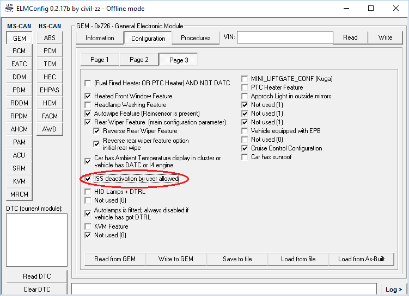The height and width of the screenshot is (296, 409).
Task: Enable Car has sunroof option
Action: coord(245,157)
